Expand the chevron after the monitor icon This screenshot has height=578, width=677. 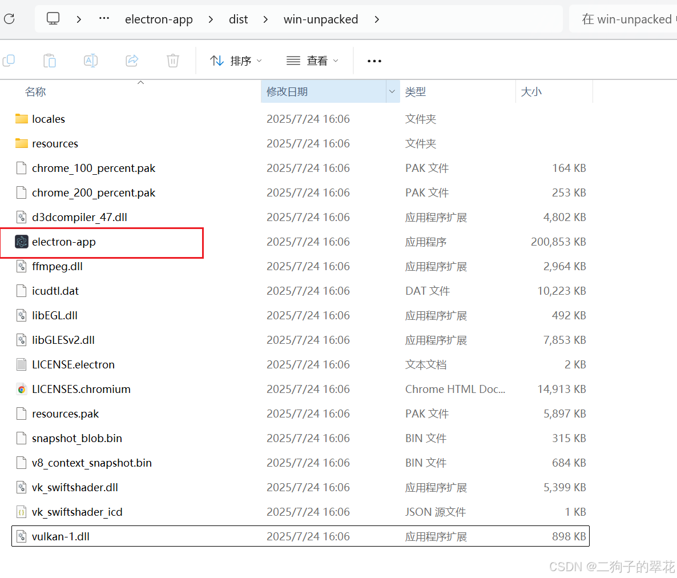[79, 19]
